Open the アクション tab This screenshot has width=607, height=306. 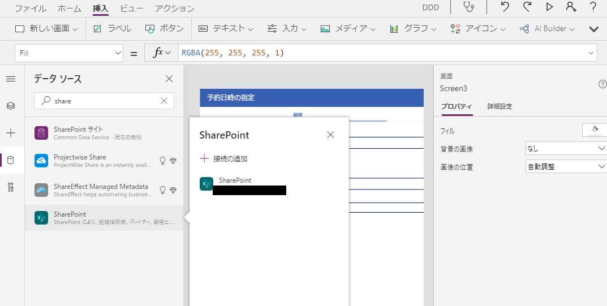(175, 8)
